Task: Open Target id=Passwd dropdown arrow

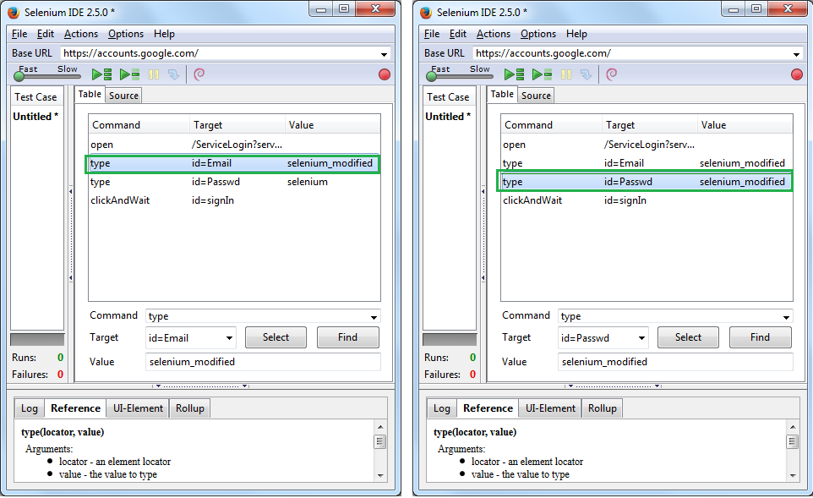Action: pos(641,338)
